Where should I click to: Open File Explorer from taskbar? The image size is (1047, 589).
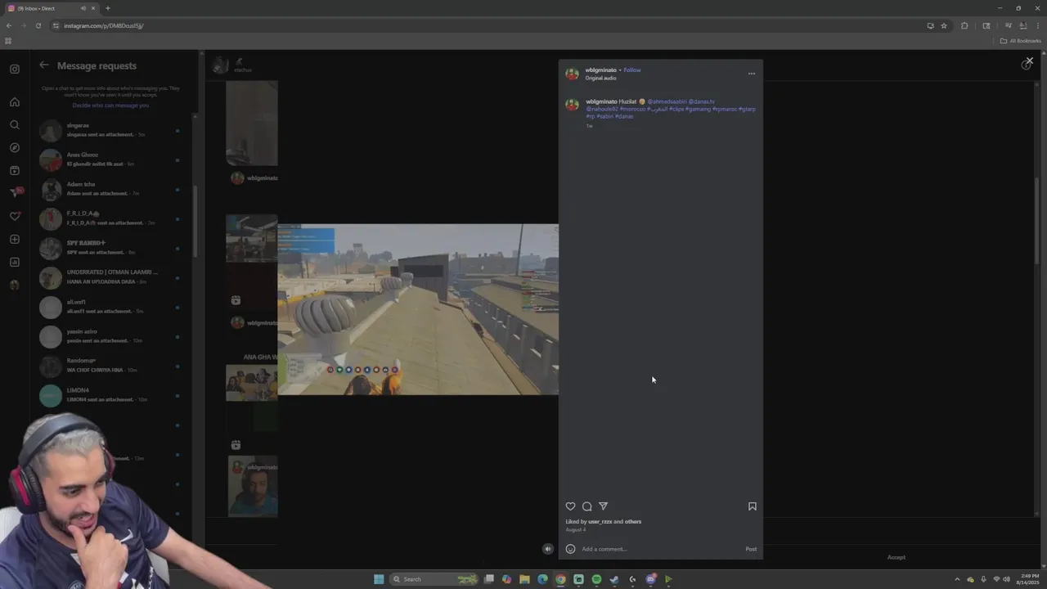pos(524,579)
